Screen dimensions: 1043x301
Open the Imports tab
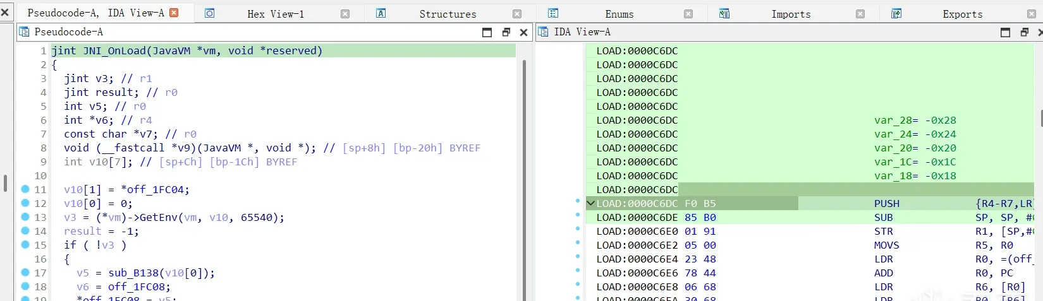[x=791, y=14]
